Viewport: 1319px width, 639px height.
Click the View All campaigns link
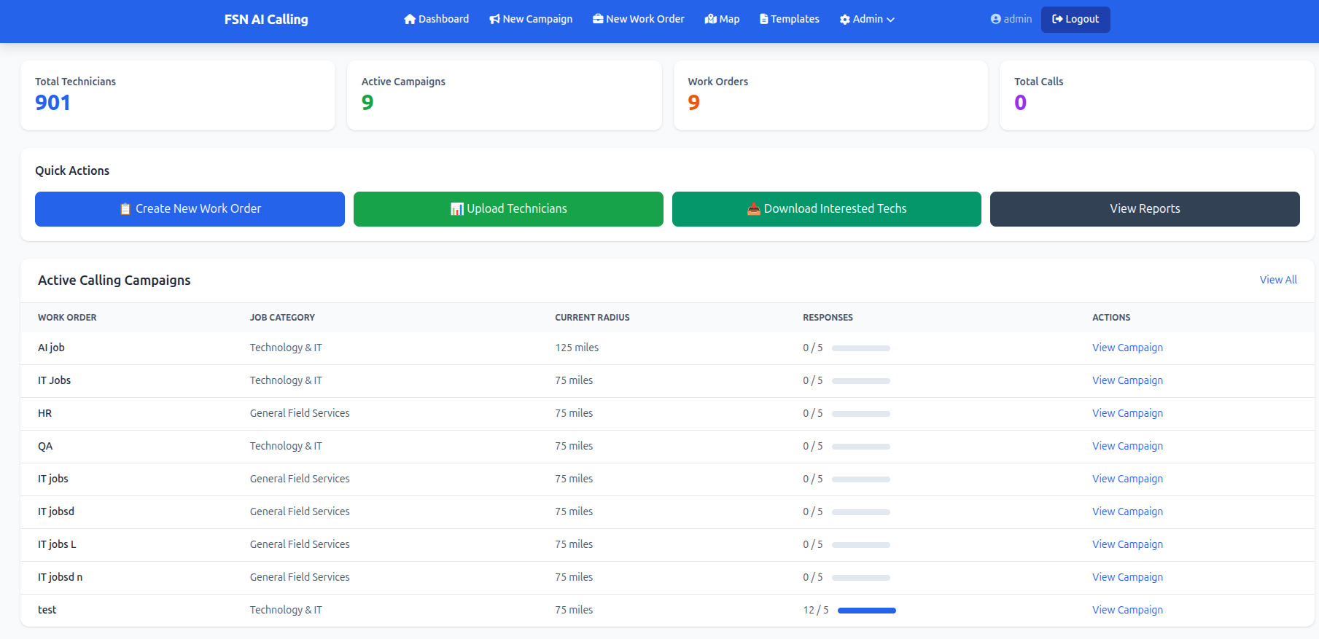pyautogui.click(x=1278, y=280)
